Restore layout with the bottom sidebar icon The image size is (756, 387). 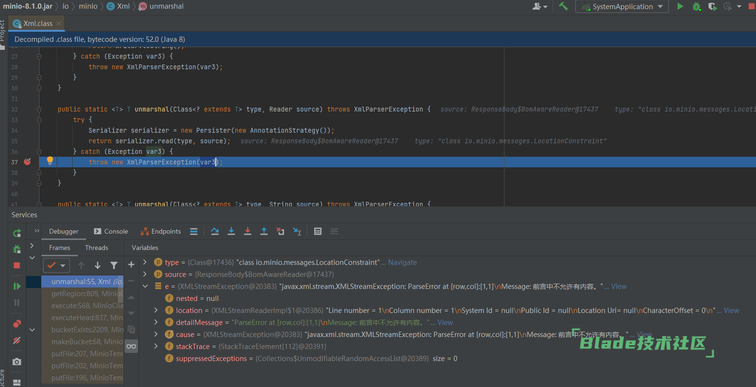click(17, 383)
